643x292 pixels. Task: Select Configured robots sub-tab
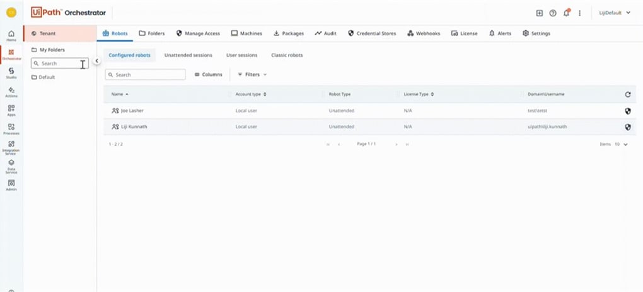tap(130, 55)
